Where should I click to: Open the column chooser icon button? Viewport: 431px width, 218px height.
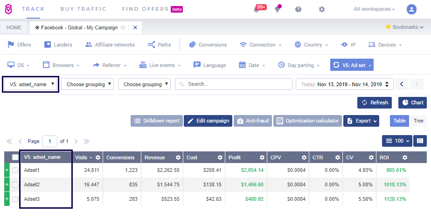click(420, 141)
